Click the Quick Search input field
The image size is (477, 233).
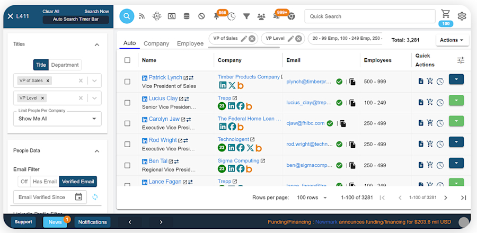pyautogui.click(x=370, y=16)
